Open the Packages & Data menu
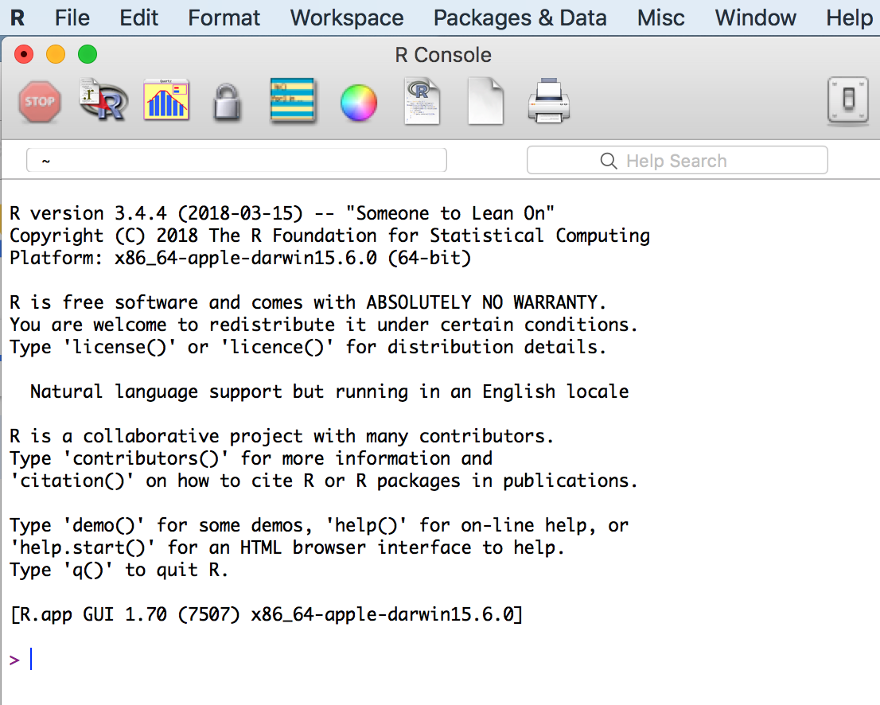880x705 pixels. [520, 18]
